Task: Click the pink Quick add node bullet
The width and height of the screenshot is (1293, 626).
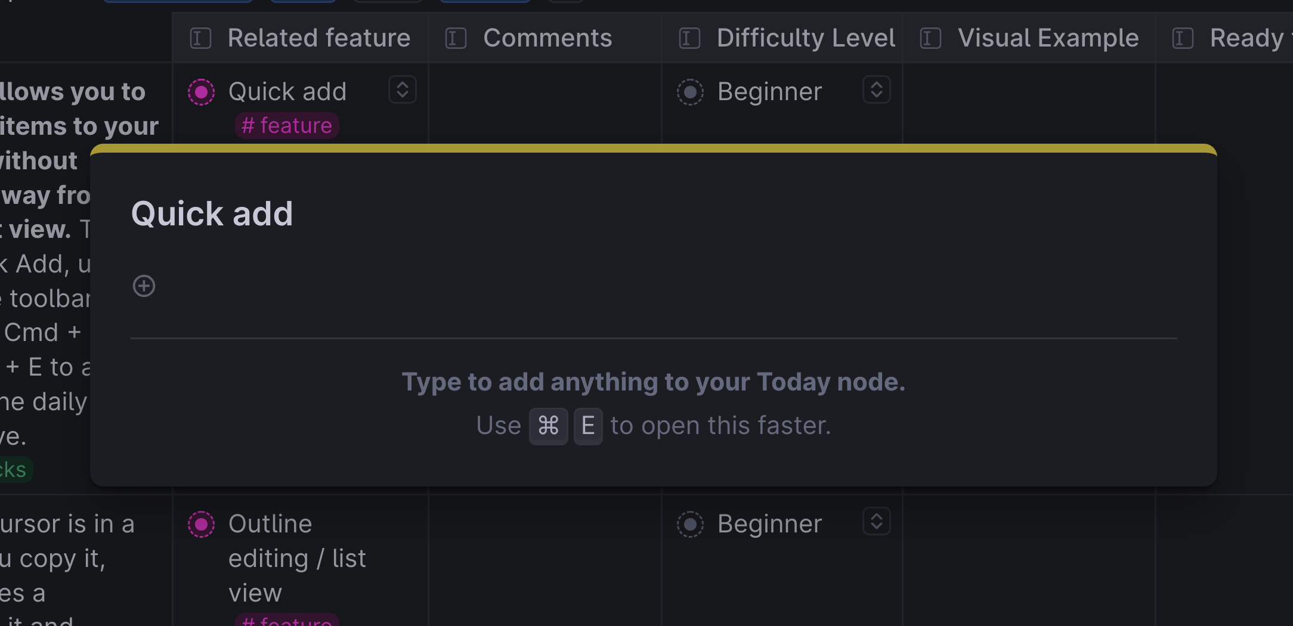Action: click(201, 92)
